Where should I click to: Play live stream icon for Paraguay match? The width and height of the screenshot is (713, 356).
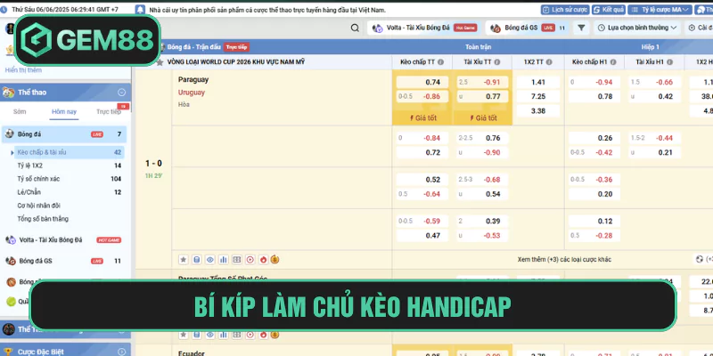[250, 260]
